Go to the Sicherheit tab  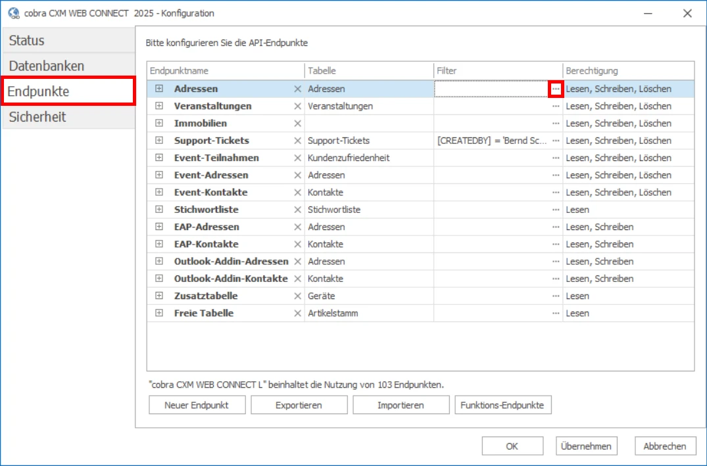68,118
